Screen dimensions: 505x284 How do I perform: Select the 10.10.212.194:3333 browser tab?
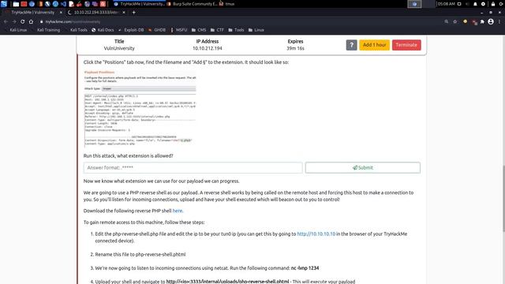pos(95,13)
